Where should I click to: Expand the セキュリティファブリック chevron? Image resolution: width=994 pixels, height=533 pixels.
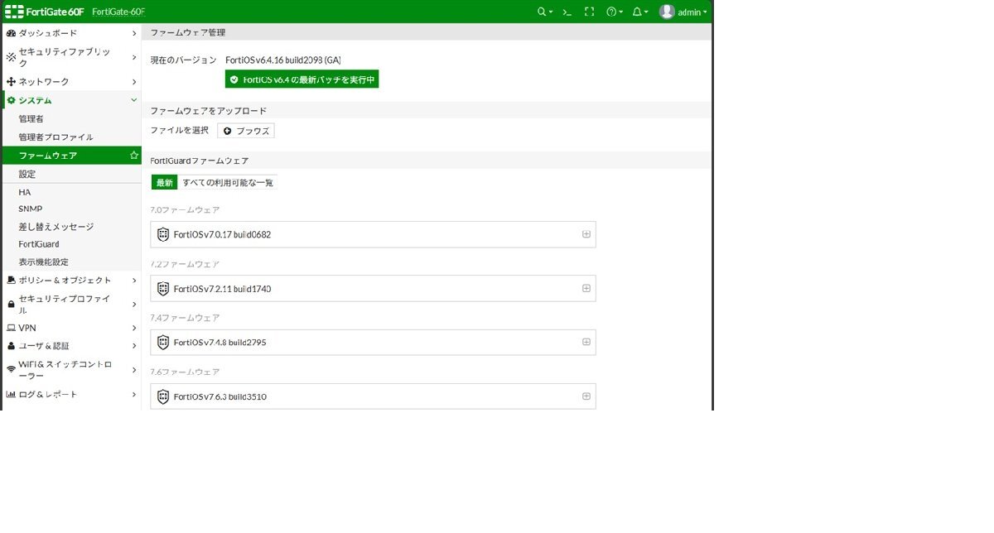(x=134, y=57)
